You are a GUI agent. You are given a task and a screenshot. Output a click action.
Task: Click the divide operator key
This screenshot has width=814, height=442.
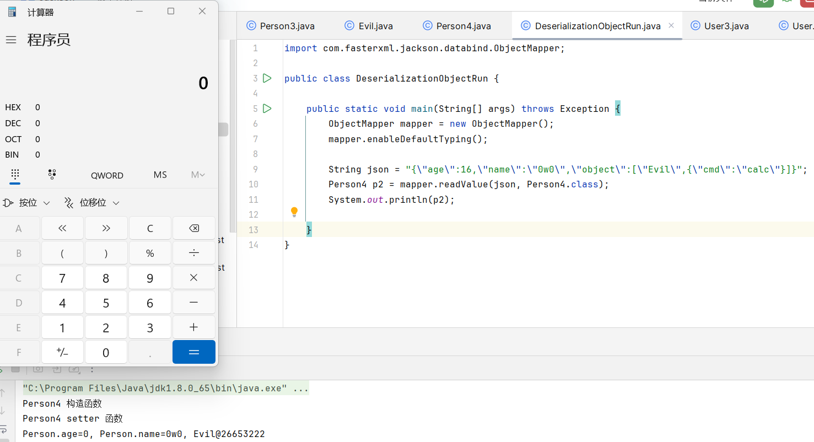pyautogui.click(x=194, y=253)
